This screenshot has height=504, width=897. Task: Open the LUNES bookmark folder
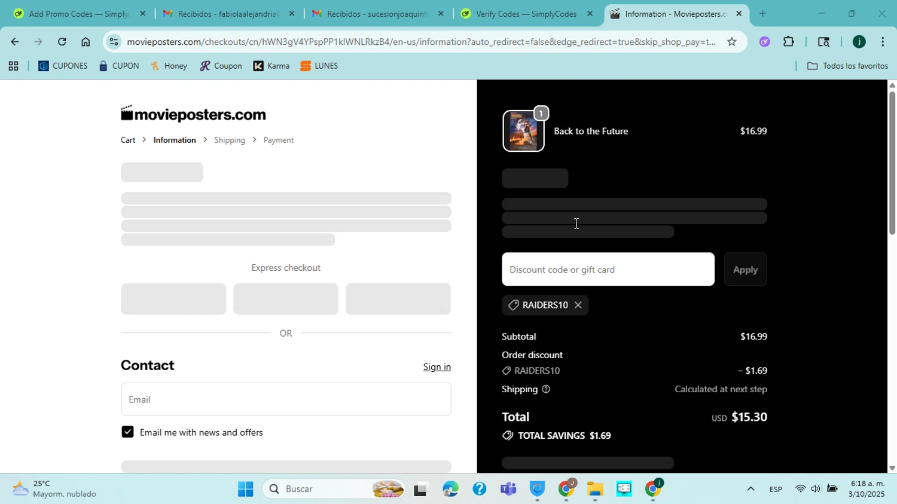(x=319, y=66)
